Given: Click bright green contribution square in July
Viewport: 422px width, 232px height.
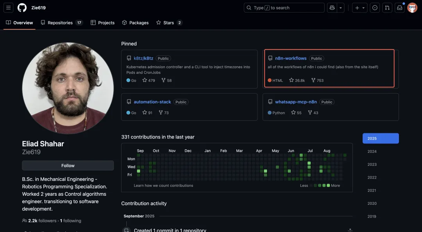Looking at the screenshot, I should tap(309, 163).
